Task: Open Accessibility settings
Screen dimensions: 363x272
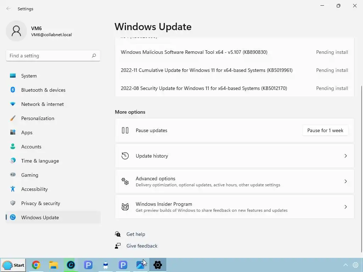Action: click(x=53, y=189)
